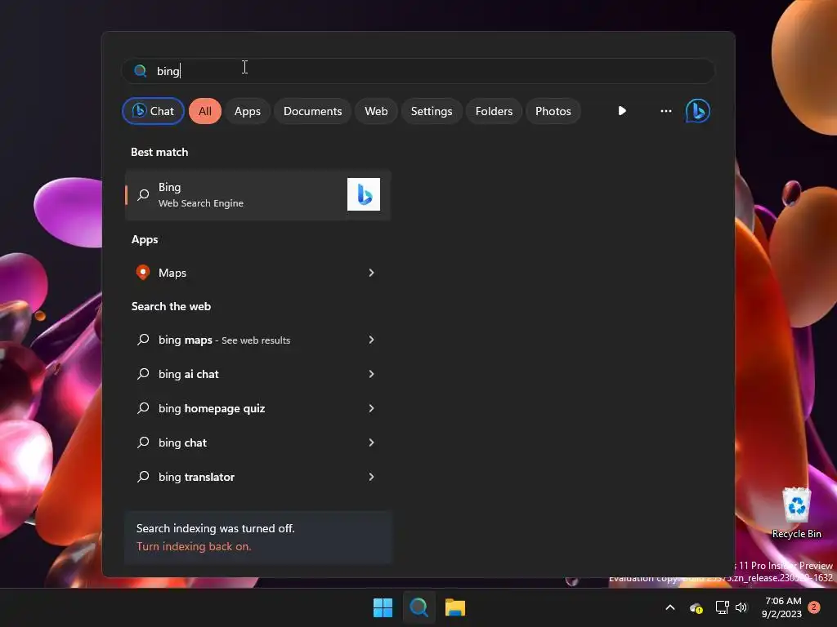Viewport: 837px width, 627px height.
Task: Search the web for bing ai chat
Action: tap(257, 374)
